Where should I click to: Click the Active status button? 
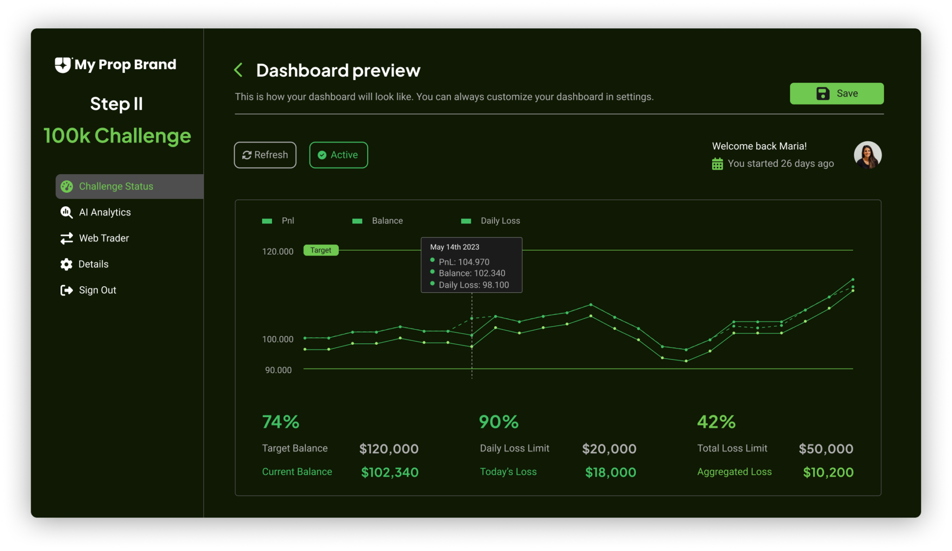(338, 155)
